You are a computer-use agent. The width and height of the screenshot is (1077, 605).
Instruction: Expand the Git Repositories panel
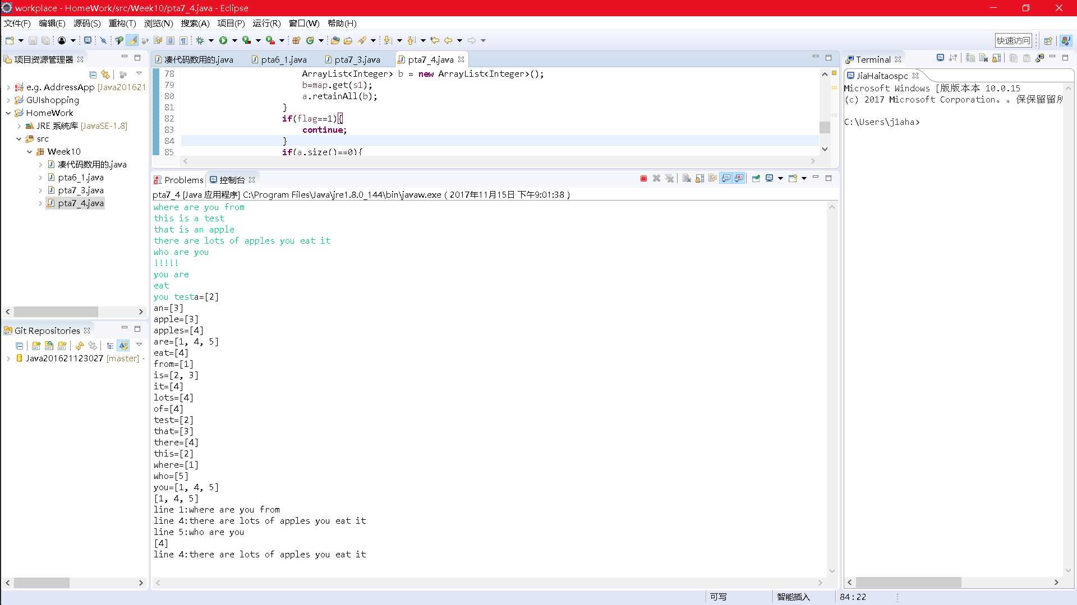[7, 359]
